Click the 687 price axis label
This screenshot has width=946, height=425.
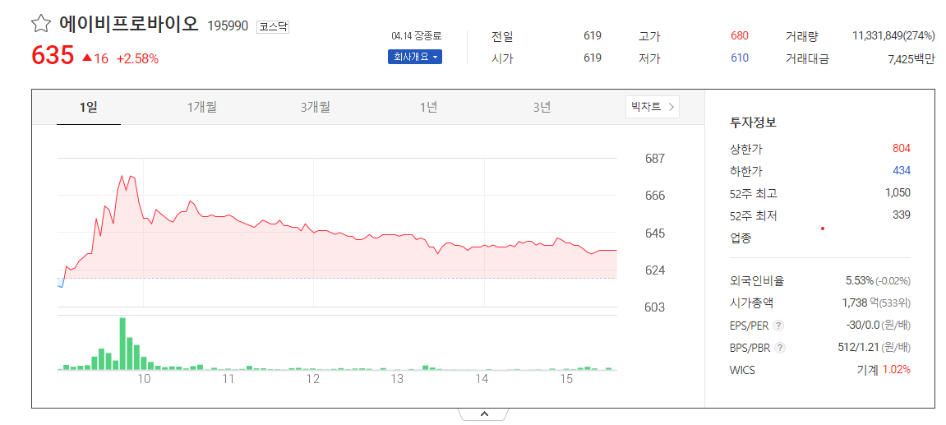(654, 159)
